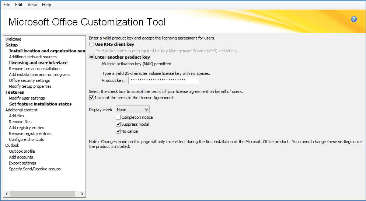Open the Add files page
The image size is (366, 201).
(17, 116)
